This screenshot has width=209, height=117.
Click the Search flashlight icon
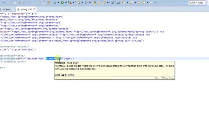tap(104, 3)
